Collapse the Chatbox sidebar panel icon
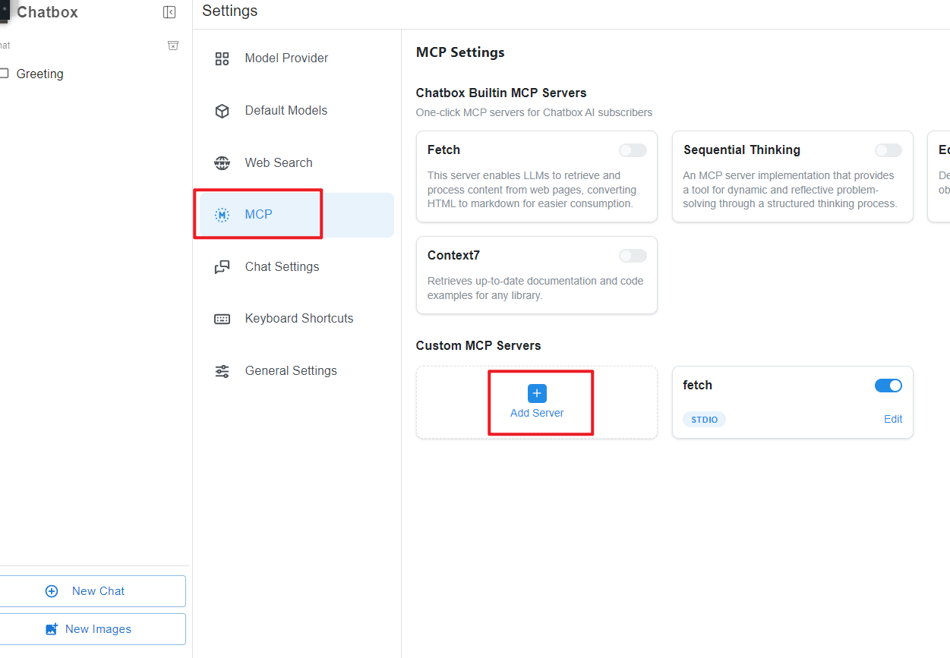This screenshot has width=950, height=658. [169, 12]
